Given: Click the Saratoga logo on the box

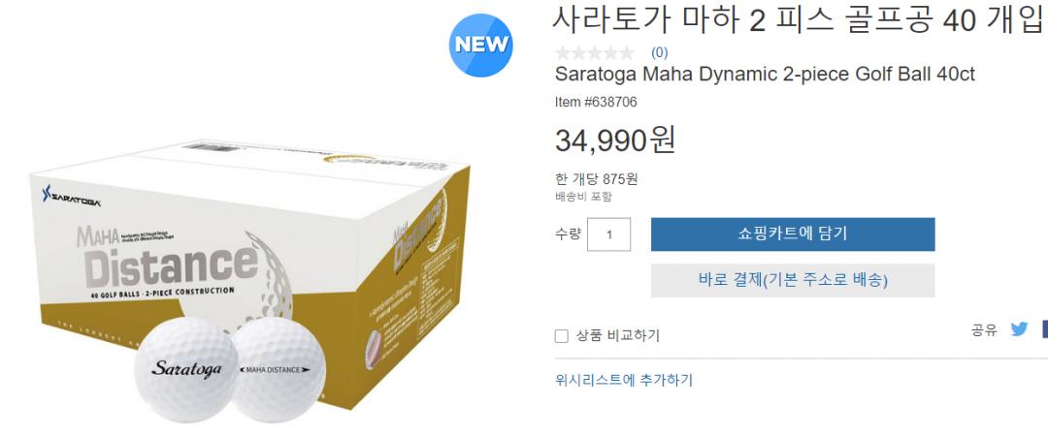Looking at the screenshot, I should coord(71,195).
